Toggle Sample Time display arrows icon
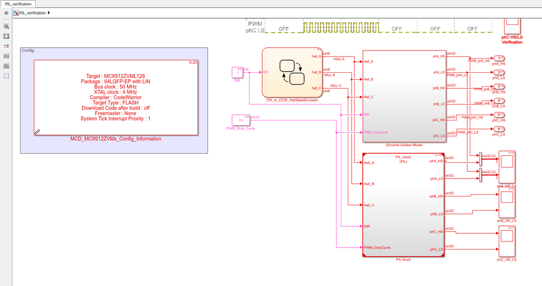 6,46
